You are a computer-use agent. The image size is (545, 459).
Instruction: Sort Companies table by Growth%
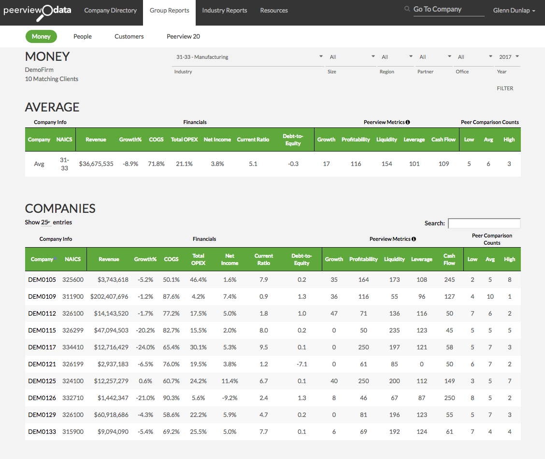coord(145,259)
